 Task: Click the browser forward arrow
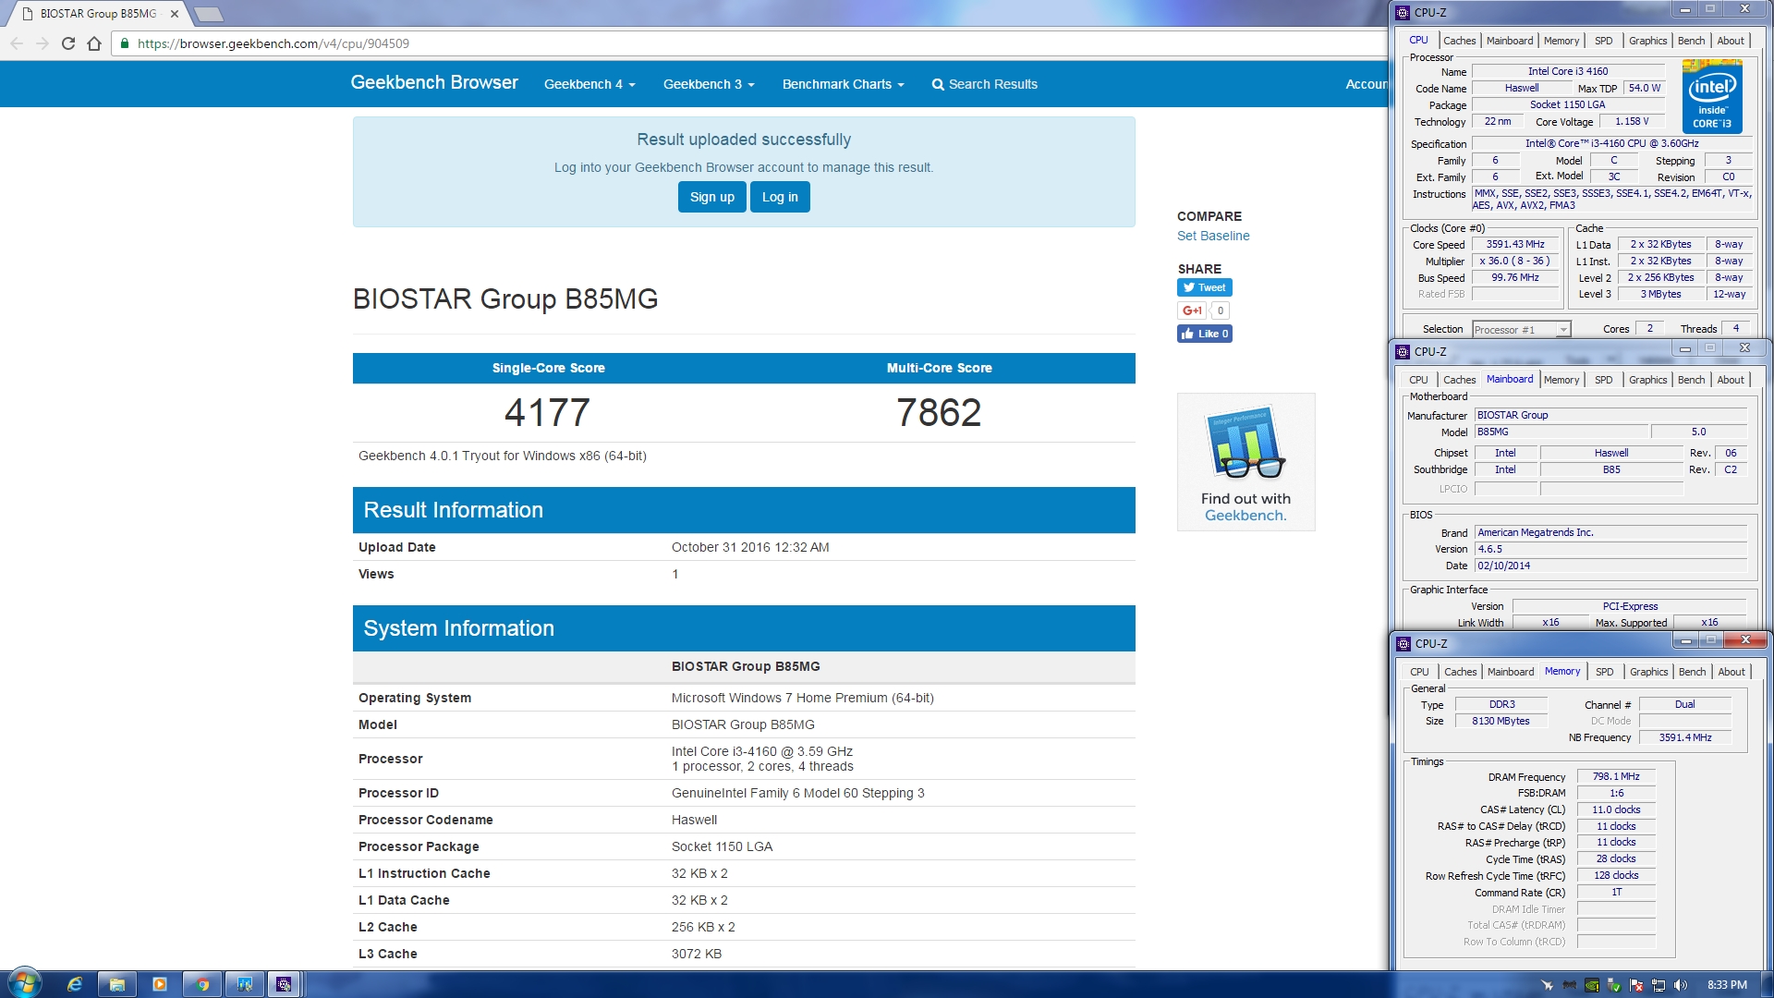43,43
